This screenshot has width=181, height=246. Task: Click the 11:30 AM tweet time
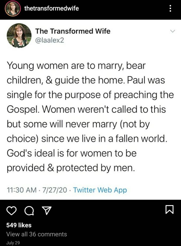[x=21, y=190]
